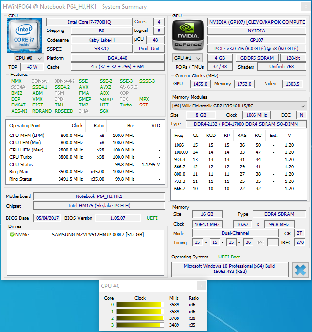Click the SGX feature label
Viewport: 312px width, 332px height.
click(104, 111)
